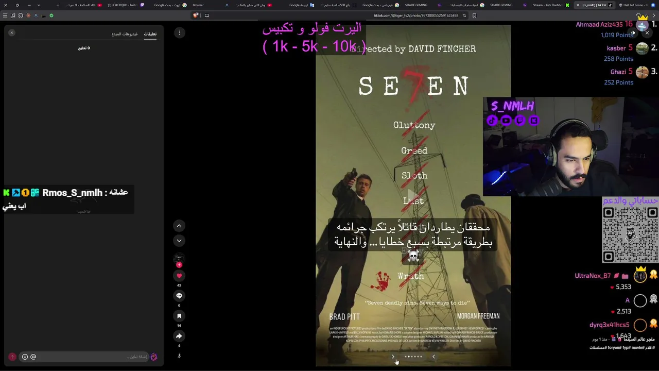Insert a mention with the @ icon
Image resolution: width=659 pixels, height=371 pixels.
click(x=33, y=357)
